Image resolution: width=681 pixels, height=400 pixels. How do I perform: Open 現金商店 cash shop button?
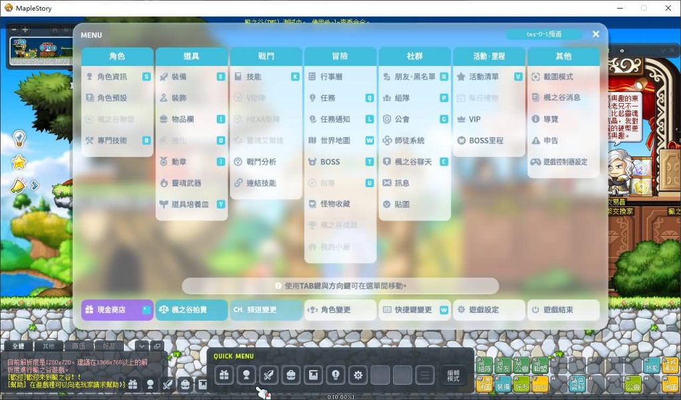117,310
